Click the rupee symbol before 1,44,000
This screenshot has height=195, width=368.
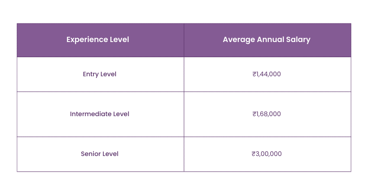tap(254, 74)
